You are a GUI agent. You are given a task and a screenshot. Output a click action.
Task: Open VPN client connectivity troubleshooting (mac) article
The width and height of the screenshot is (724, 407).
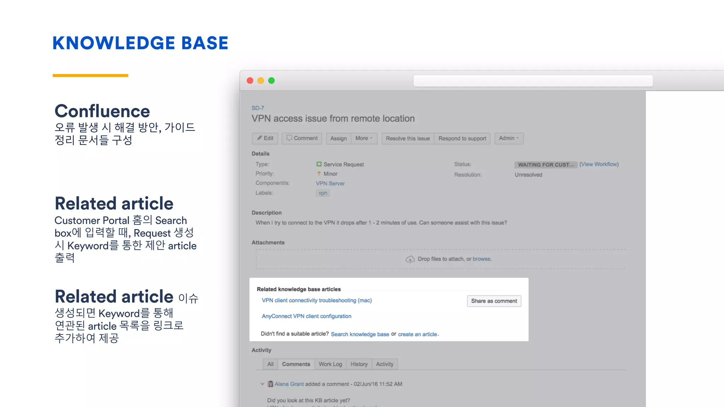pos(317,300)
